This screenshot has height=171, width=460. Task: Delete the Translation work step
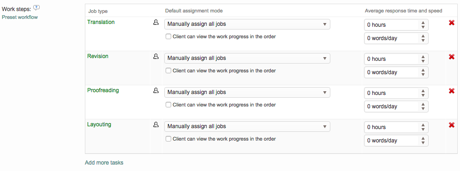pos(452,23)
